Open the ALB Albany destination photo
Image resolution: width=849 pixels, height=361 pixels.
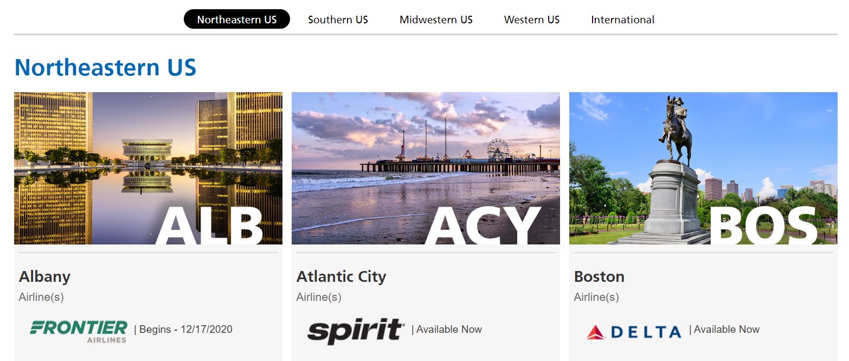click(x=148, y=168)
